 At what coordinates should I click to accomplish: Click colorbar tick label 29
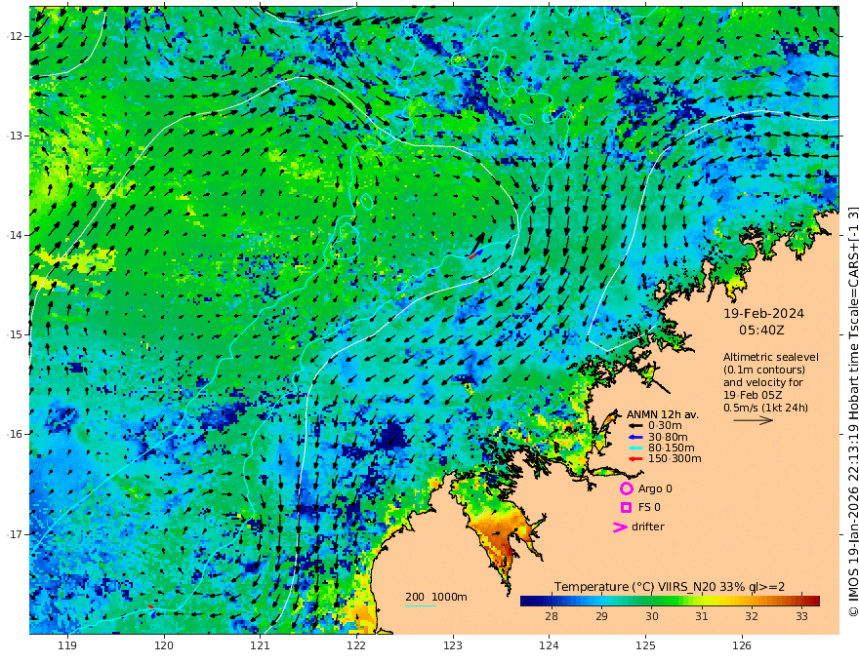coord(601,616)
